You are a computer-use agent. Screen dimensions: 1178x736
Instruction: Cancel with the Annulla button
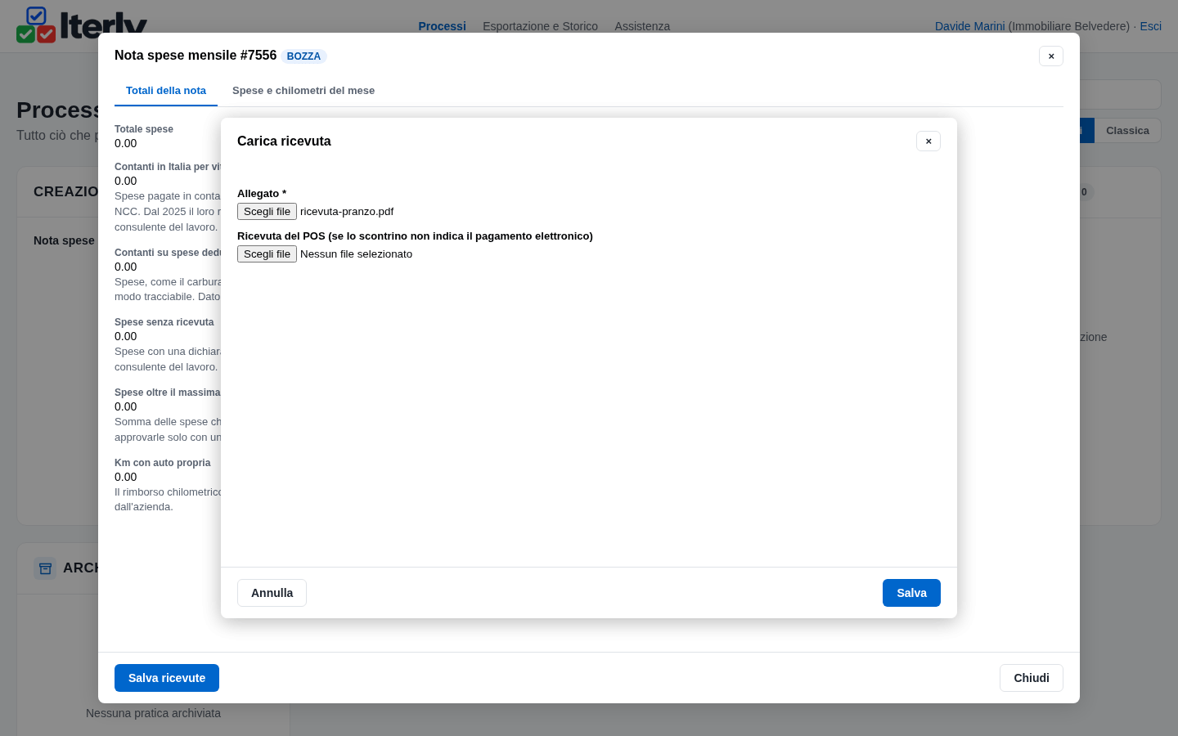272,593
